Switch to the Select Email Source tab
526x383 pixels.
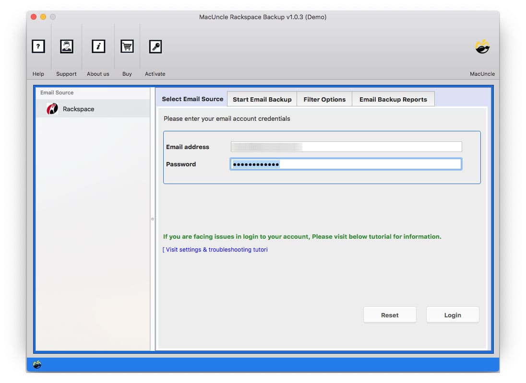click(x=192, y=99)
